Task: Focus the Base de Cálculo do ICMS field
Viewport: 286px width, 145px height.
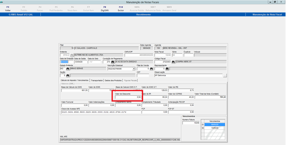Action: coord(74,90)
